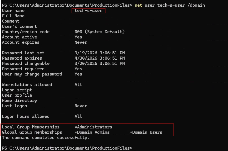Click the Local Group Memberships label

pyautogui.click(x=31, y=127)
